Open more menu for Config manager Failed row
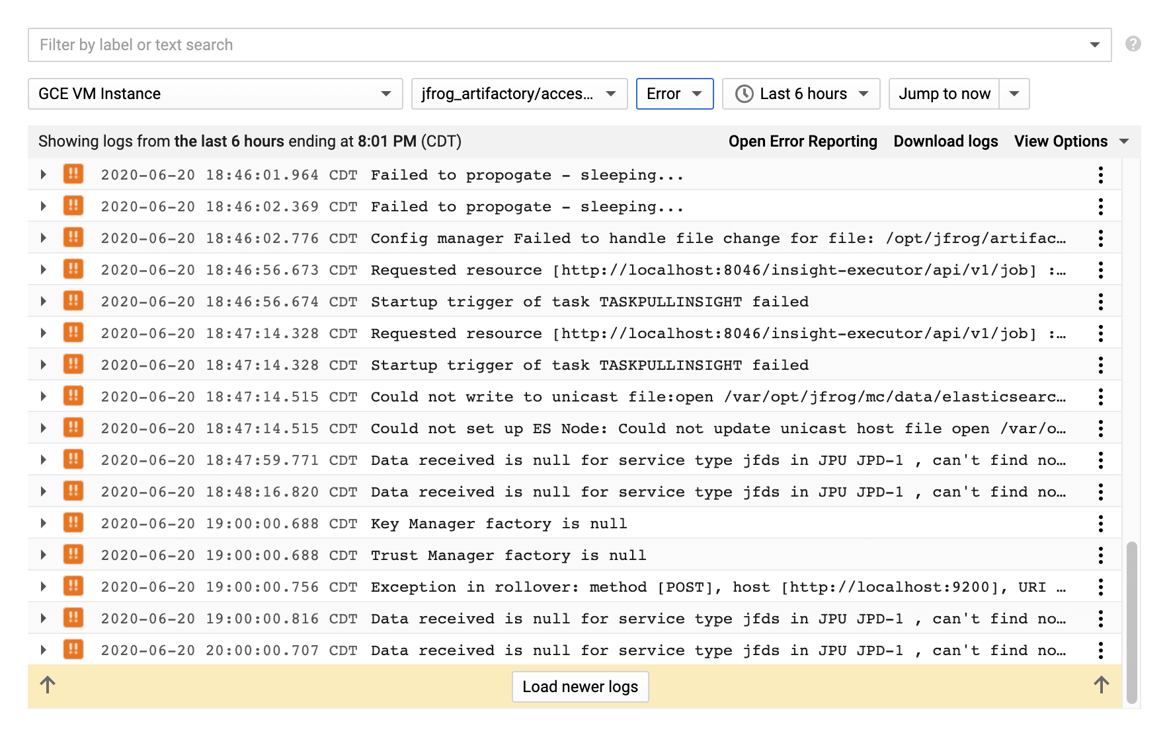 (x=1101, y=238)
